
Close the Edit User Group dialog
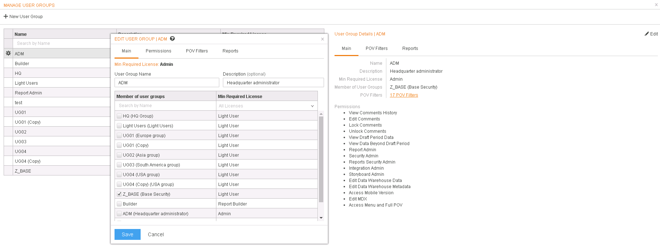323,39
